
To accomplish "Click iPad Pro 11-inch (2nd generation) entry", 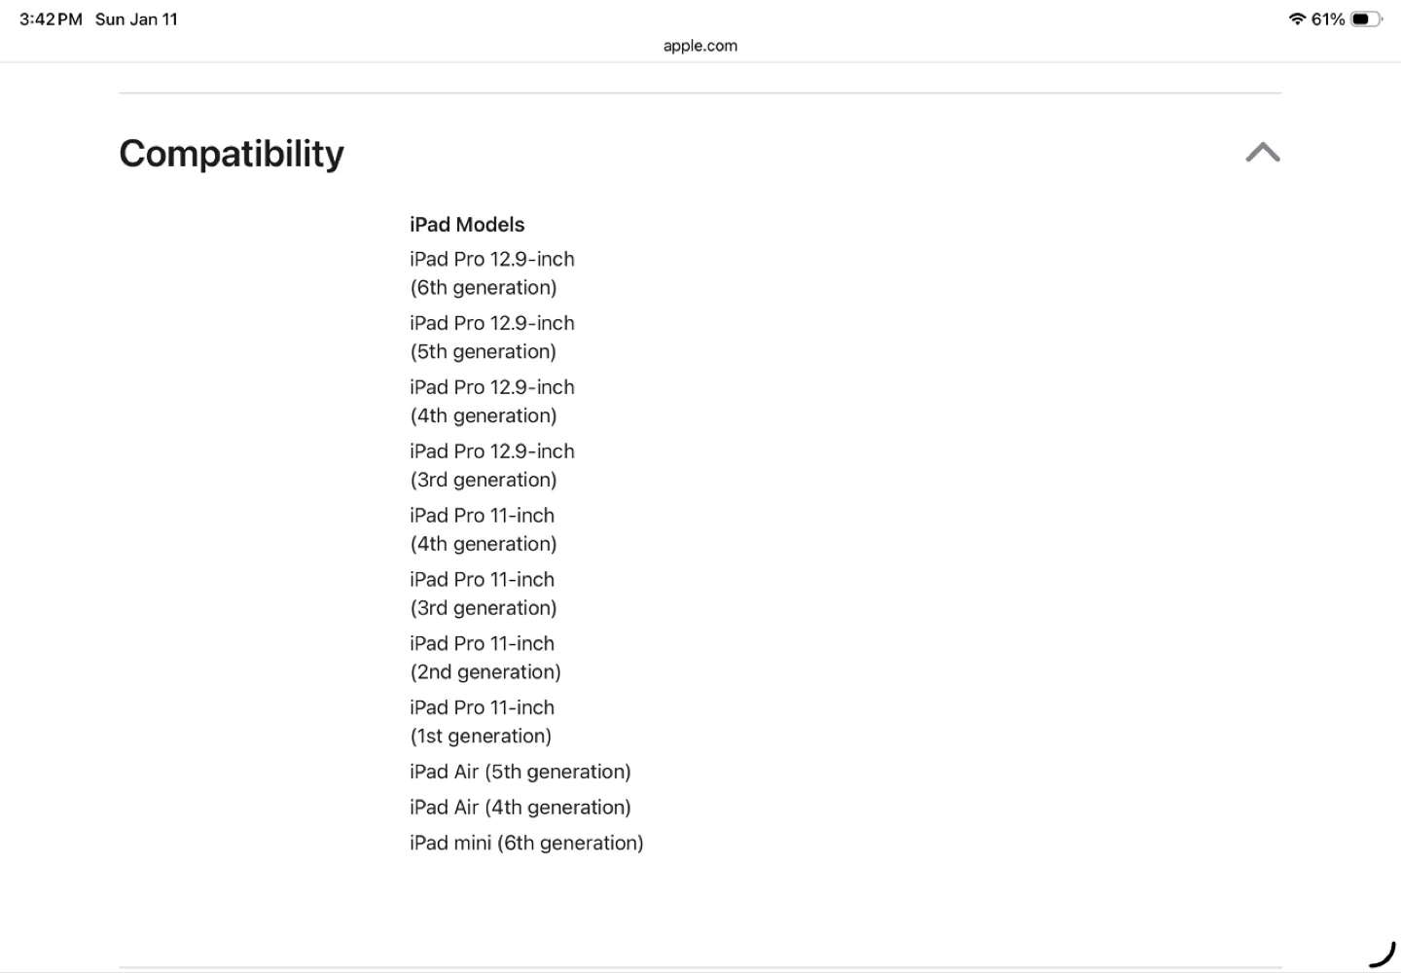I will 485,658.
